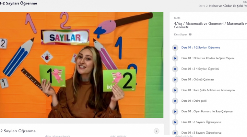Click the lesson title below the video

coord(18,131)
